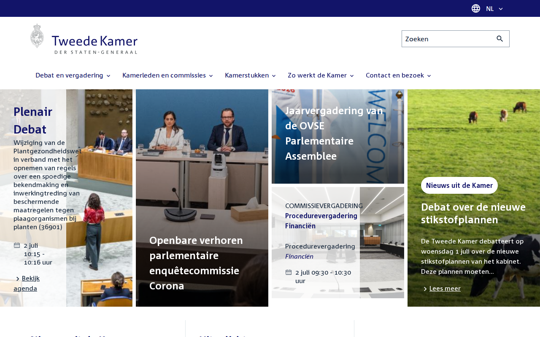
Task: Click the Lees meer link
Action: tap(445, 289)
